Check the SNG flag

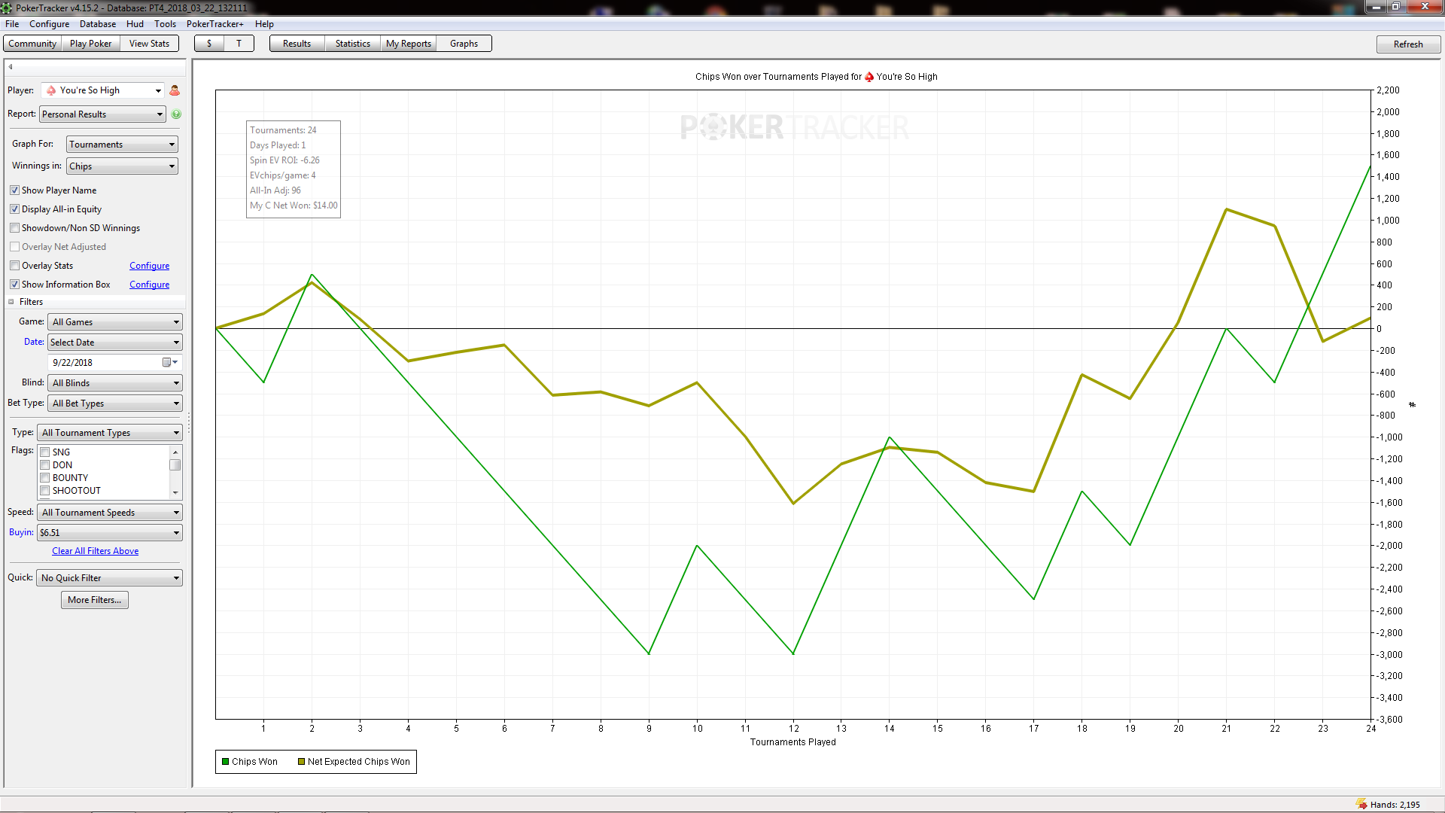(45, 452)
